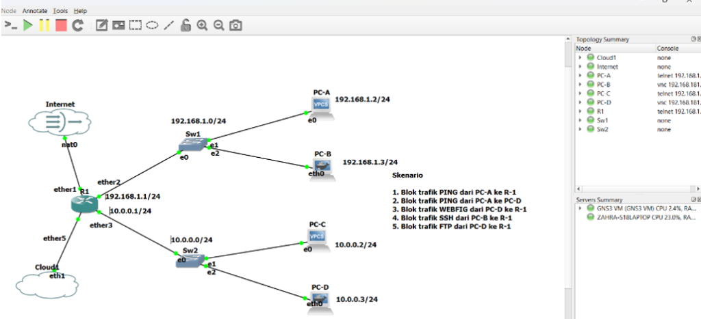This screenshot has height=319, width=701.
Task: Select the Draw ellipse tool
Action: [x=152, y=26]
